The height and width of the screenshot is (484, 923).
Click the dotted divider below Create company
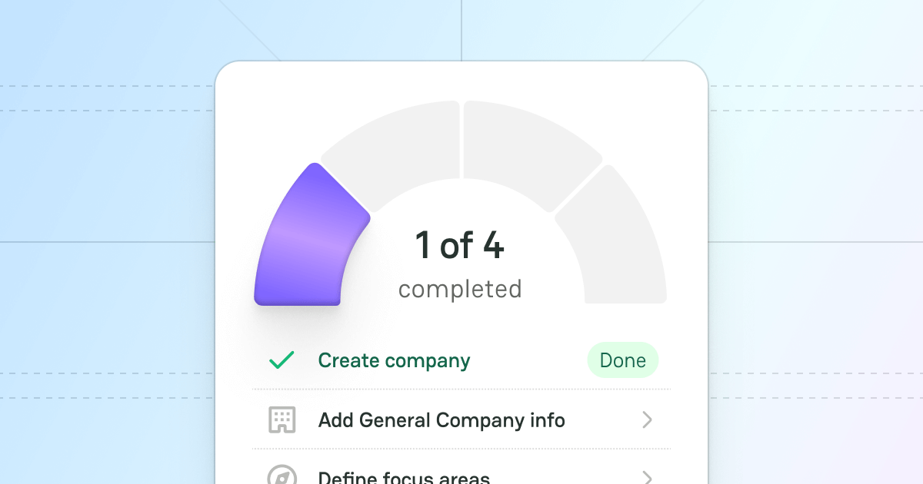click(461, 390)
